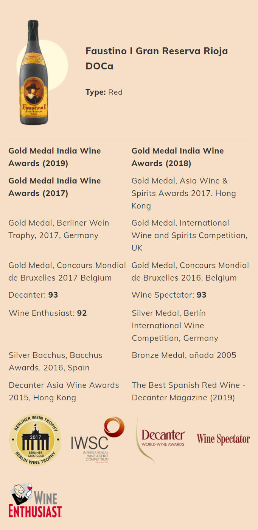Screen dimensions: 258x530
Task: Click The Best Spanish Red Wine entry
Action: coord(188,391)
